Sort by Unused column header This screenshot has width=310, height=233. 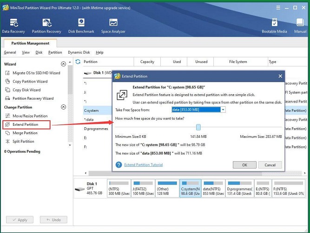click(201, 62)
